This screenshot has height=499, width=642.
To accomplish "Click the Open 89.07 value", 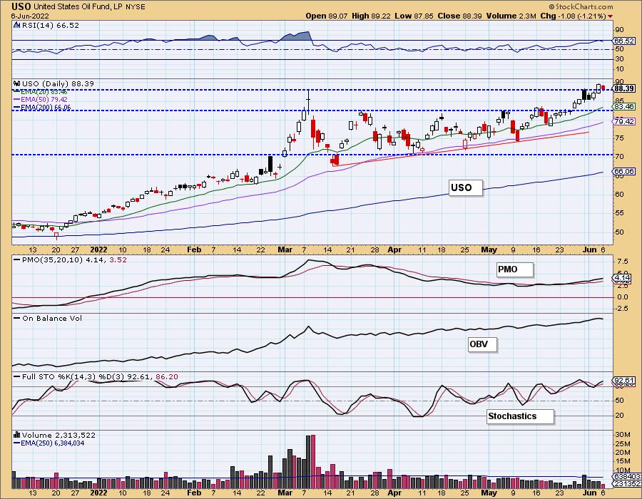I will (326, 16).
